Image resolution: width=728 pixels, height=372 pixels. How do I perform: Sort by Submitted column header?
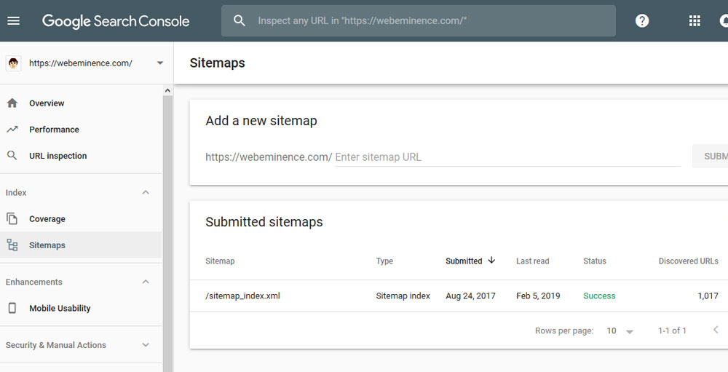[x=464, y=261]
